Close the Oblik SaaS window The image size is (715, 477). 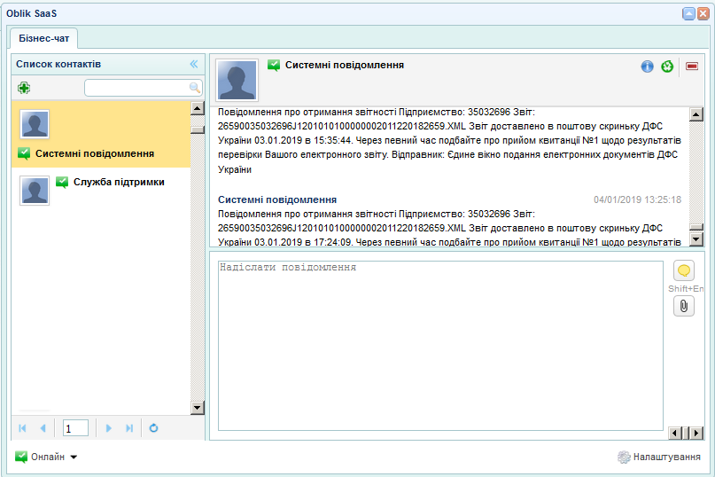pos(703,13)
